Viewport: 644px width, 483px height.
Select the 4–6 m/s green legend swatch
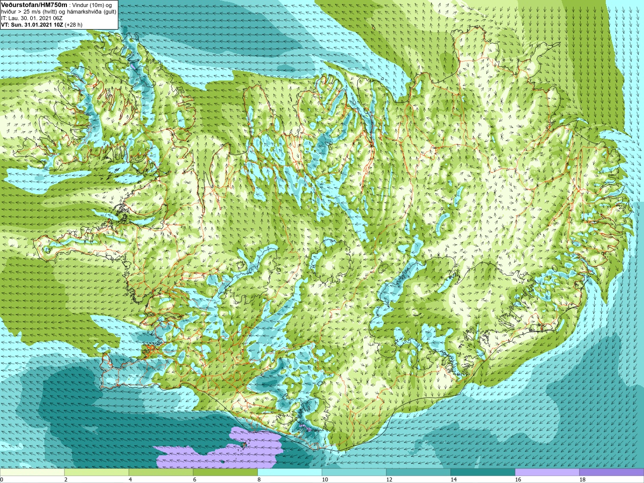pos(161,472)
